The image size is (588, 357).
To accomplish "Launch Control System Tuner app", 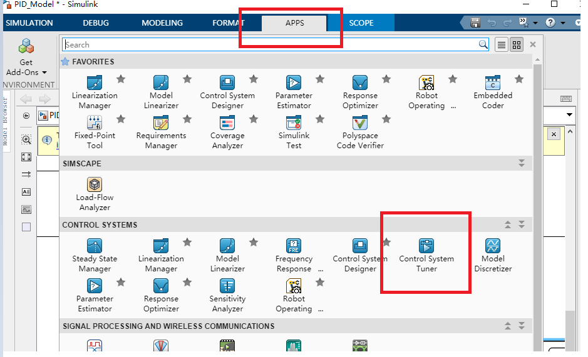I will 426,255.
